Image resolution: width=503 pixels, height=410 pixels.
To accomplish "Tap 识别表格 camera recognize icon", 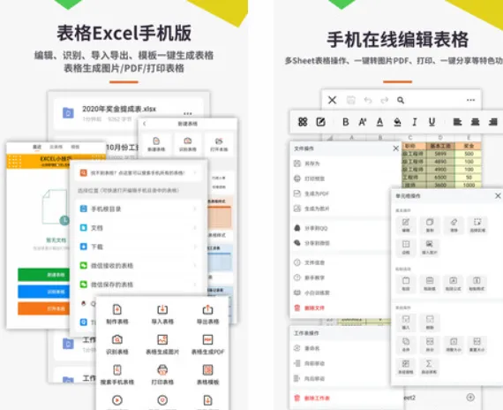I will coord(117,345).
